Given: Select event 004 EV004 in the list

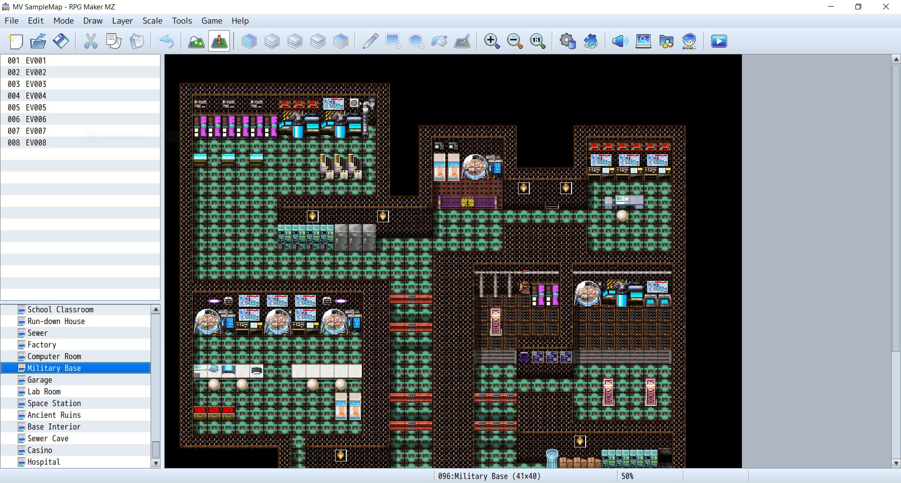Looking at the screenshot, I should (x=80, y=96).
